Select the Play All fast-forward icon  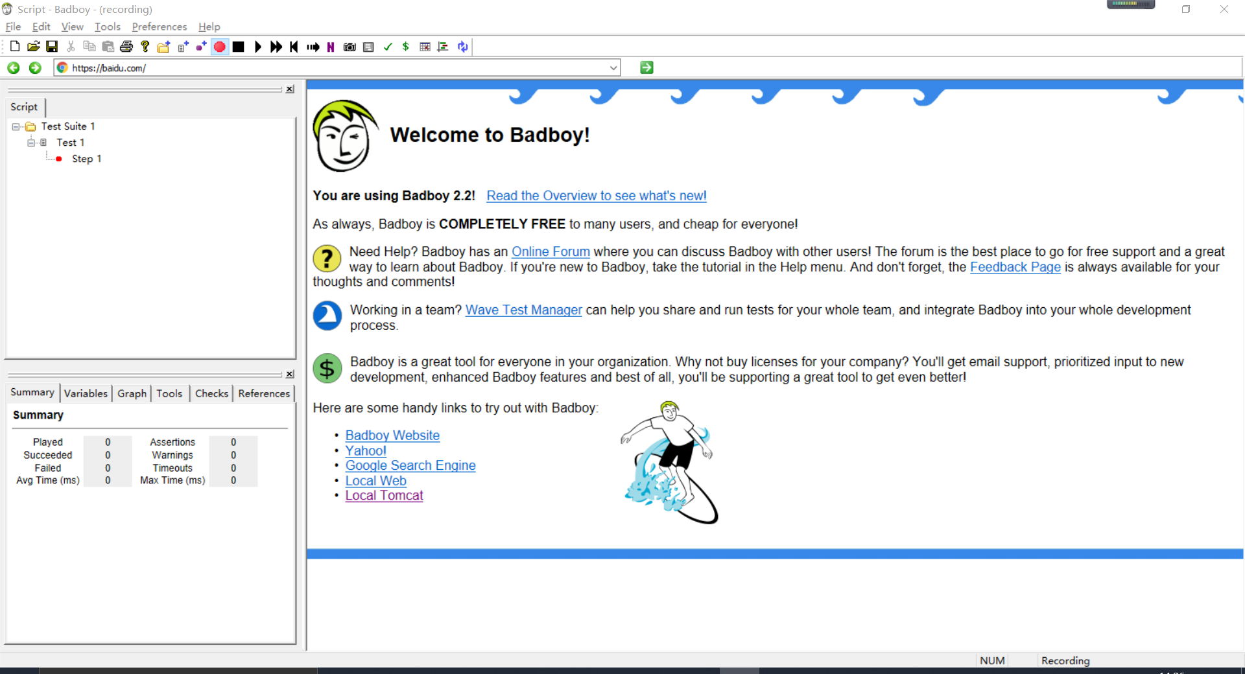pos(276,46)
